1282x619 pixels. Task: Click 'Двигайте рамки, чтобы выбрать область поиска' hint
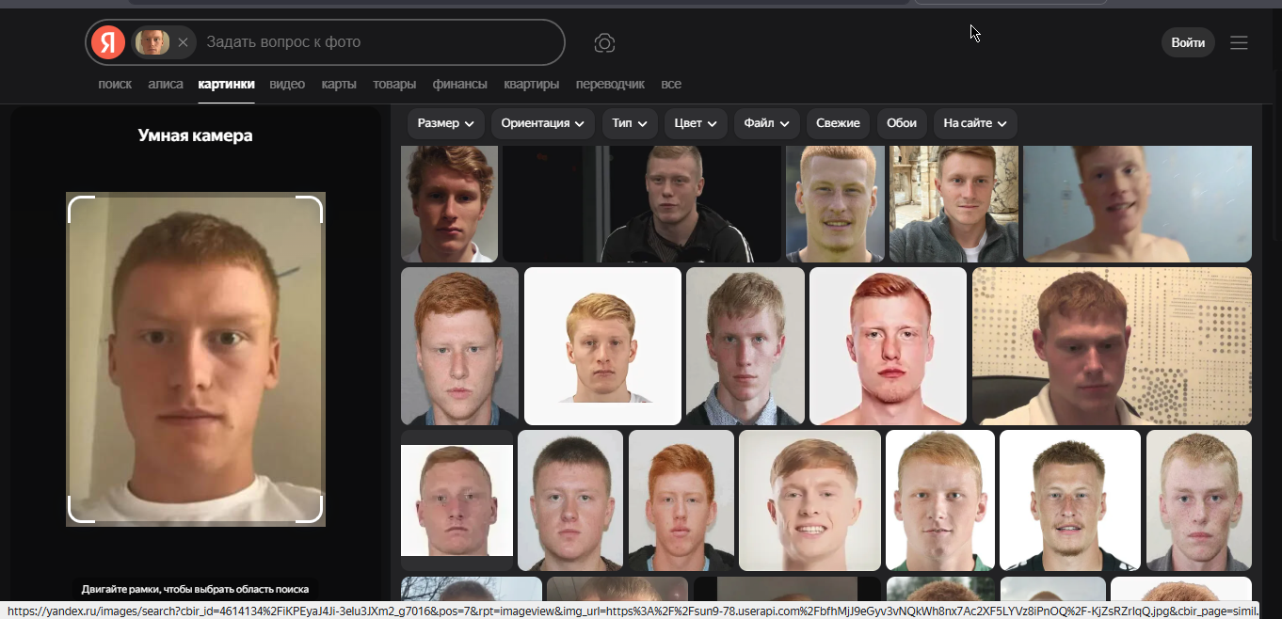[x=195, y=589]
